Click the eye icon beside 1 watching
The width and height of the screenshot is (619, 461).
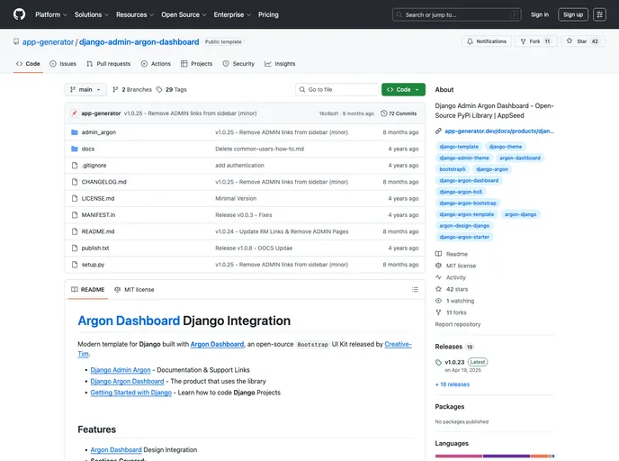(x=438, y=301)
